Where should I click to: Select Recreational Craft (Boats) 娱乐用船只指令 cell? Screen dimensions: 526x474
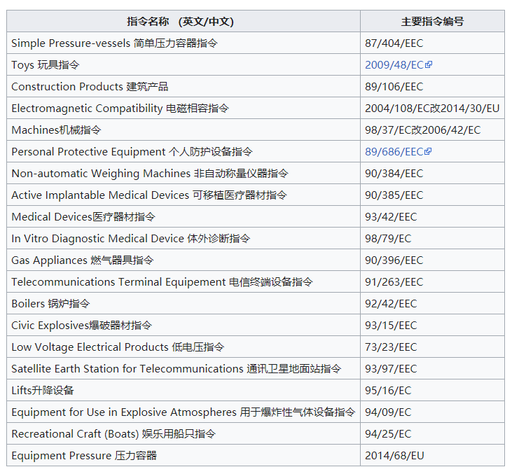click(x=184, y=433)
